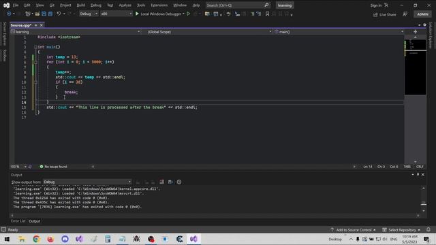
Task: Toggle word wrap icon in Output toolbar
Action: (x=170, y=182)
